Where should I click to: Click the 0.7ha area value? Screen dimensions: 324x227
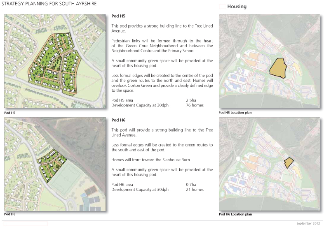pyautogui.click(x=191, y=185)
